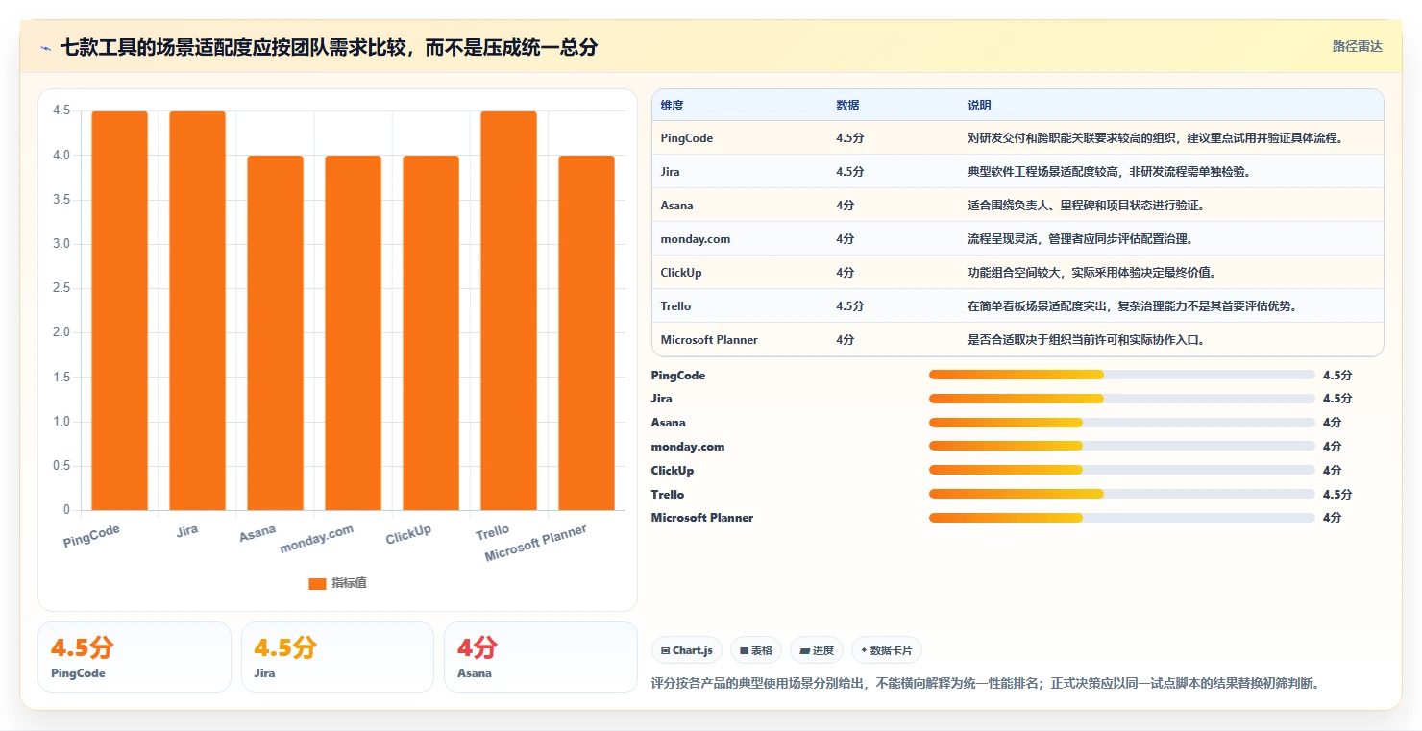This screenshot has width=1422, height=731.
Task: Open the Jira 4.5分 data card
Action: click(x=337, y=657)
